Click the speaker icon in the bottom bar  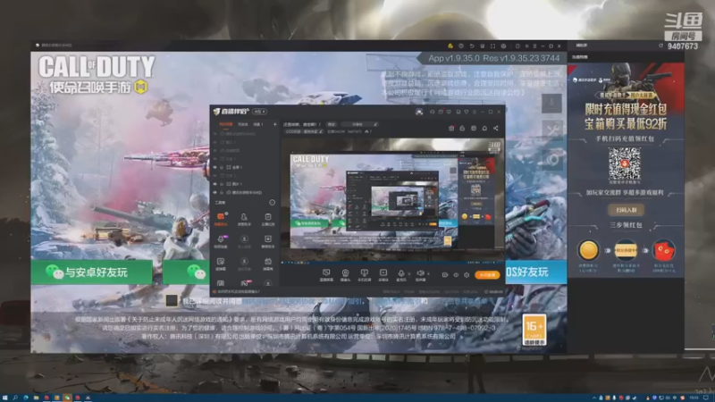coord(420,274)
